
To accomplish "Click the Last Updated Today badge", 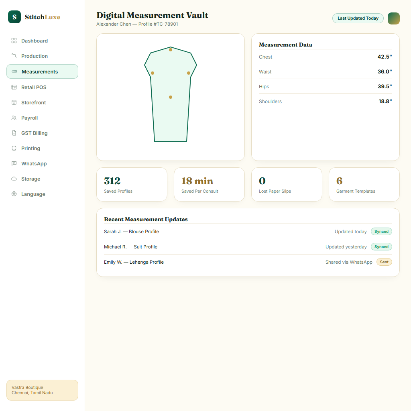I will click(358, 18).
